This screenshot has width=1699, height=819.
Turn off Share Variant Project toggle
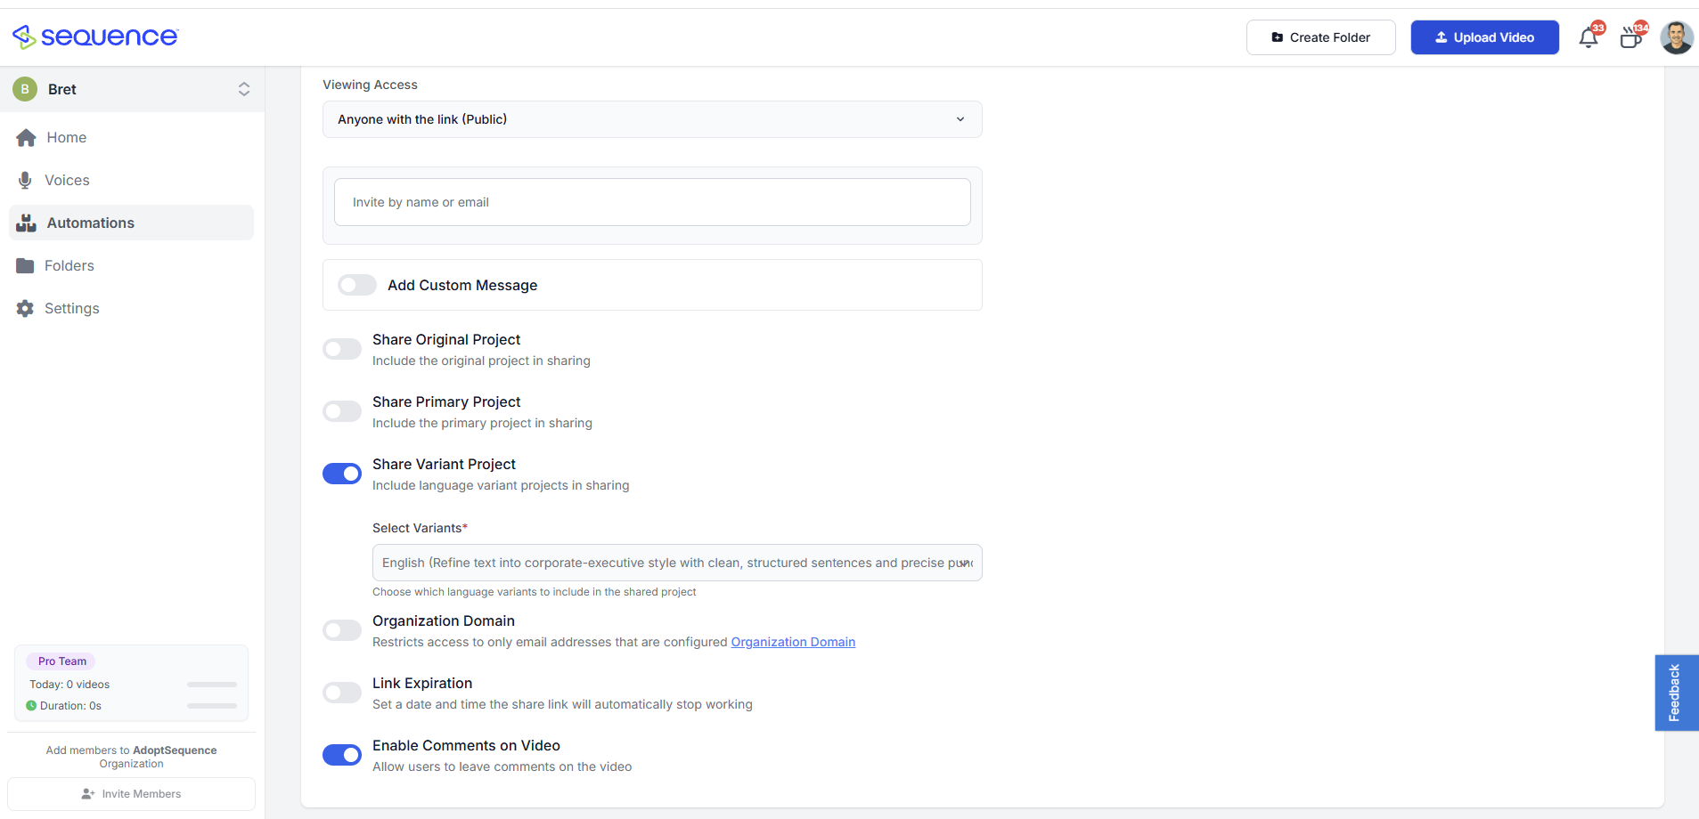pyautogui.click(x=342, y=474)
